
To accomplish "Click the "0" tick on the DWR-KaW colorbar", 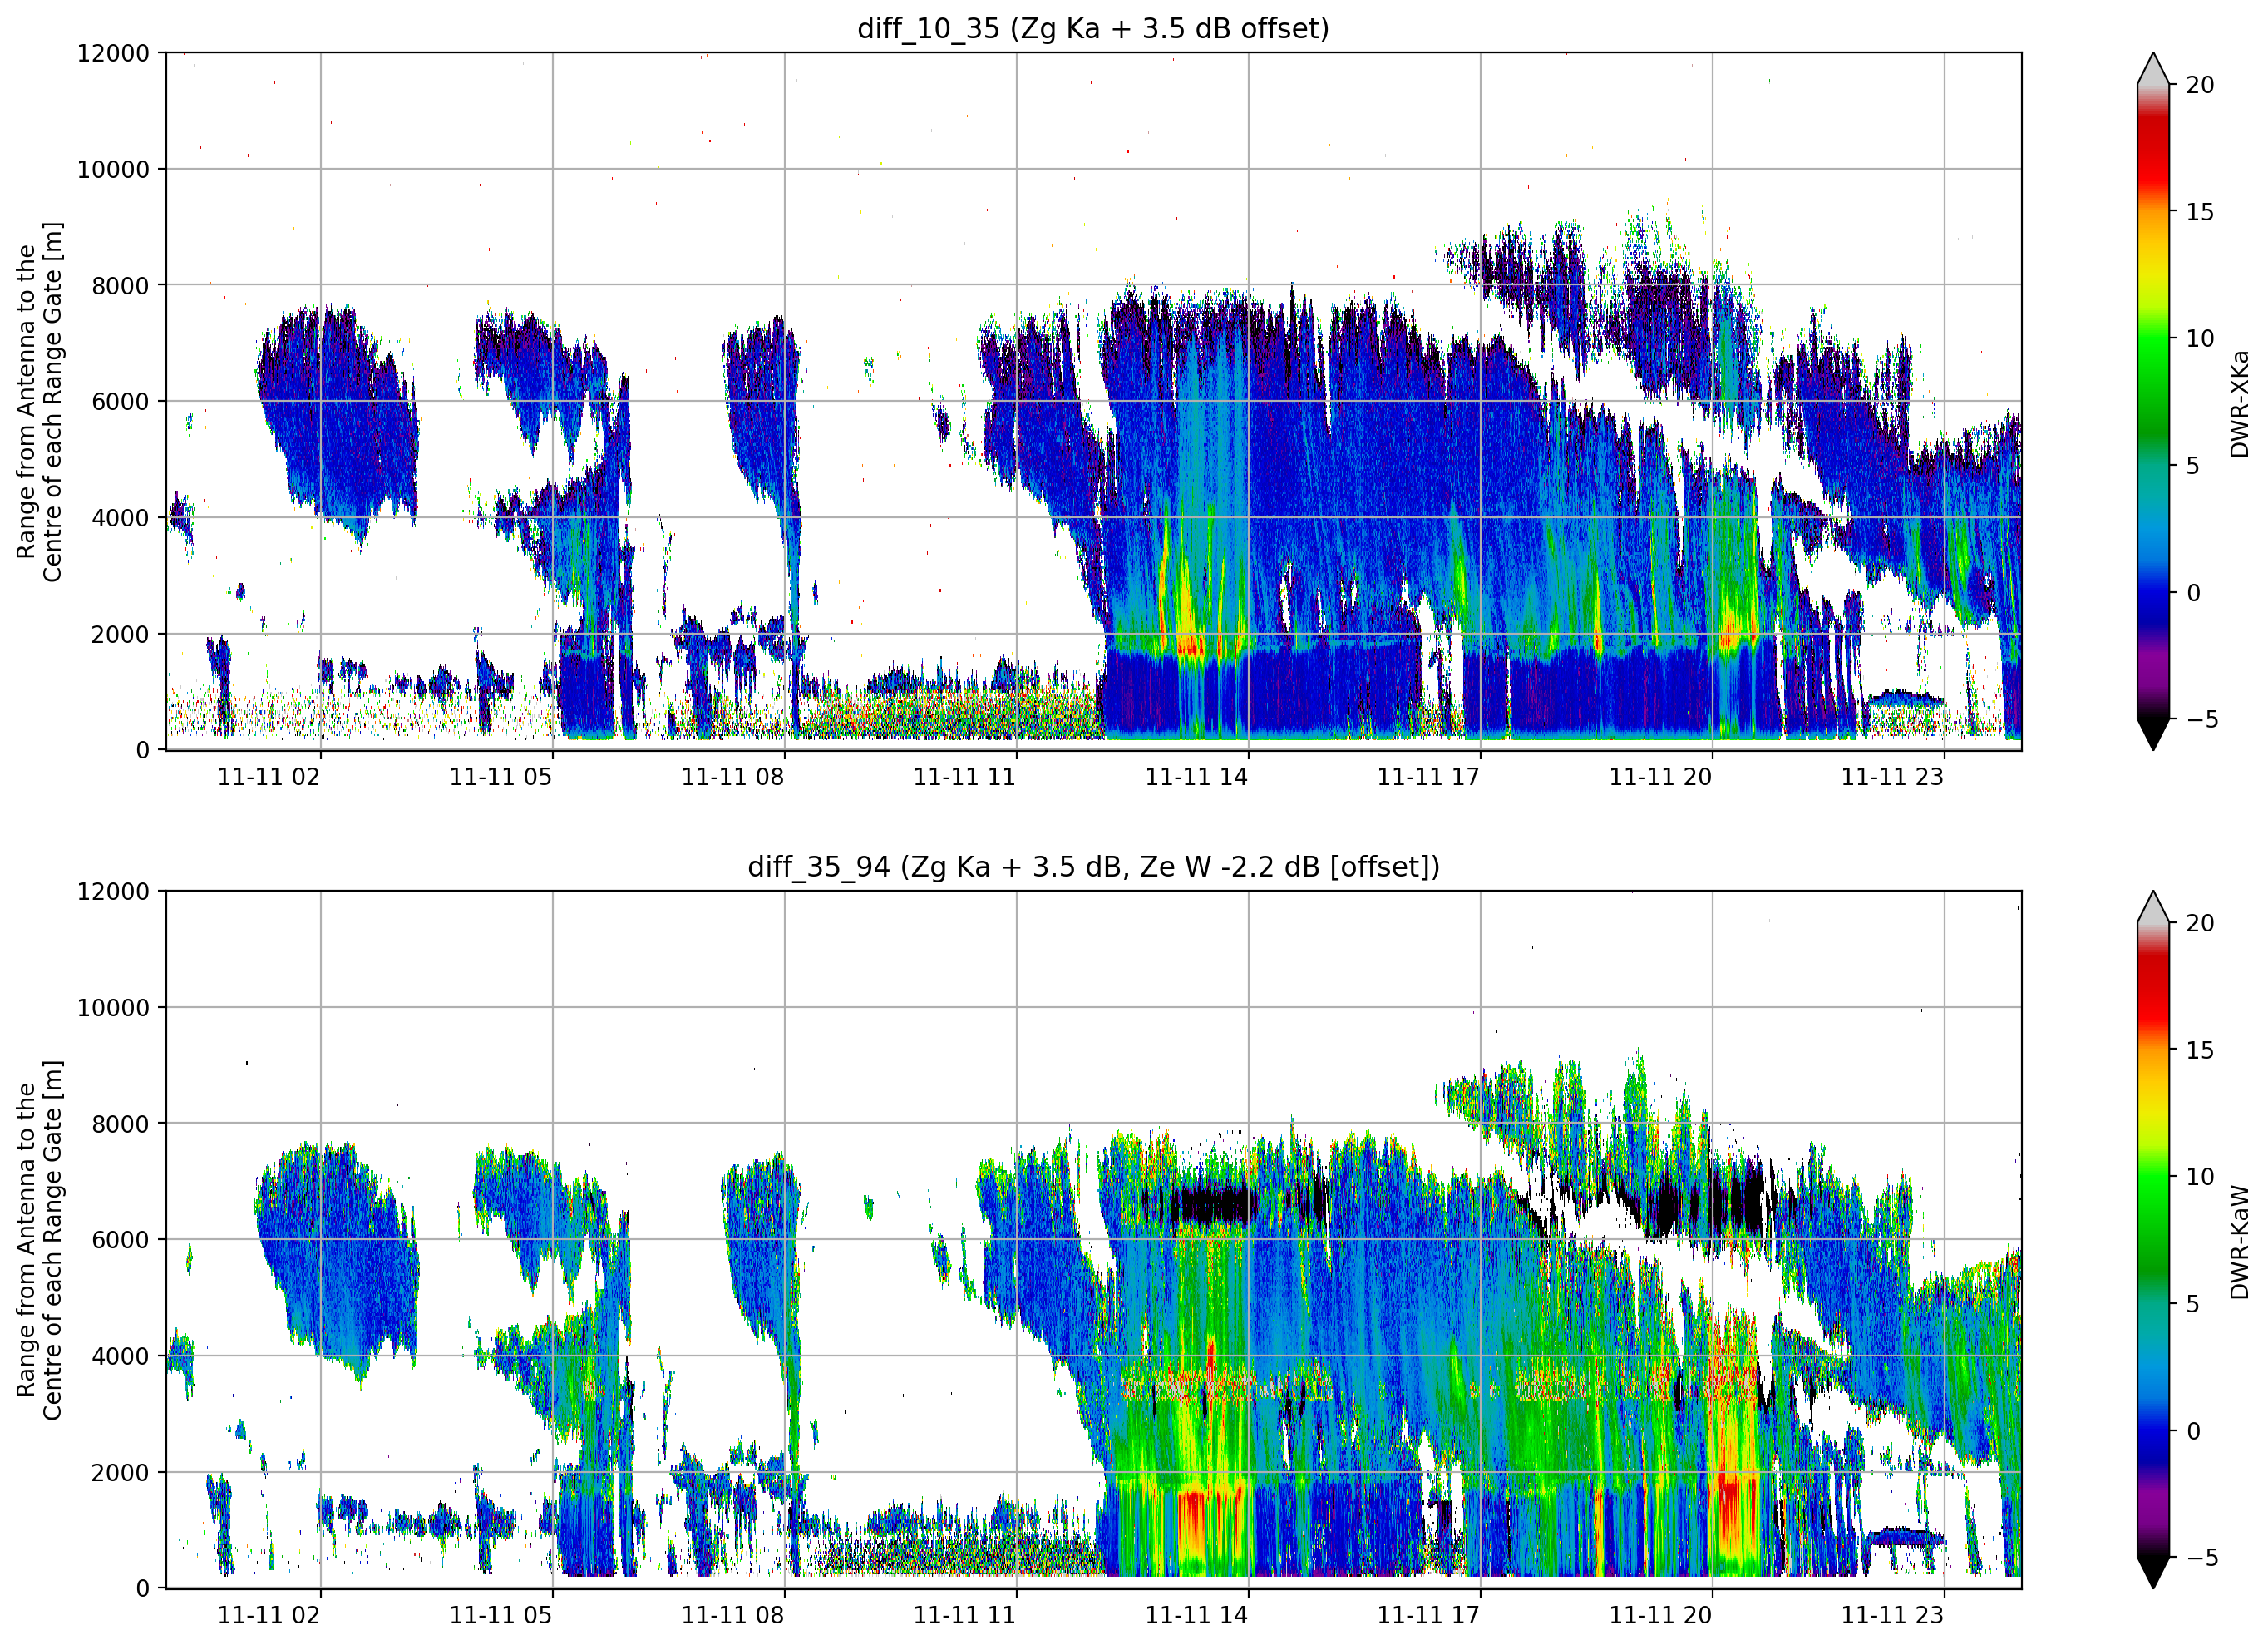I will click(2193, 1431).
